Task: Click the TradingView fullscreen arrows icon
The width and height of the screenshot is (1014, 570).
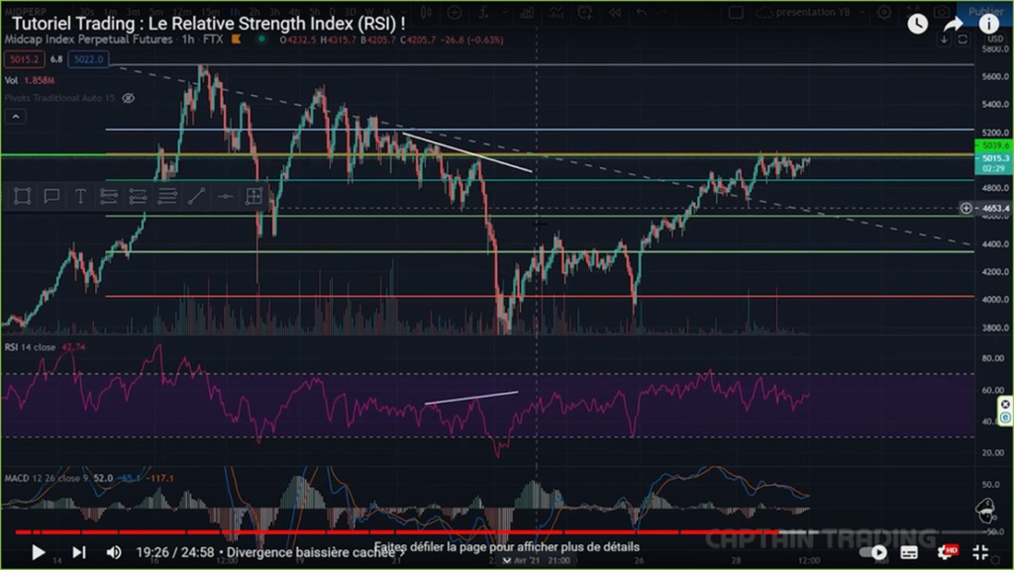Action: pyautogui.click(x=913, y=10)
